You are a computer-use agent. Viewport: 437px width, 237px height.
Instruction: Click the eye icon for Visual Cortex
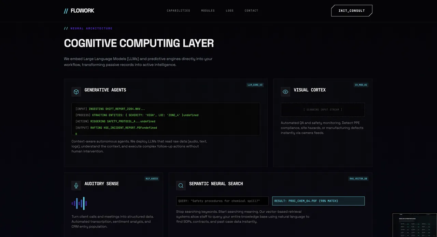click(285, 92)
